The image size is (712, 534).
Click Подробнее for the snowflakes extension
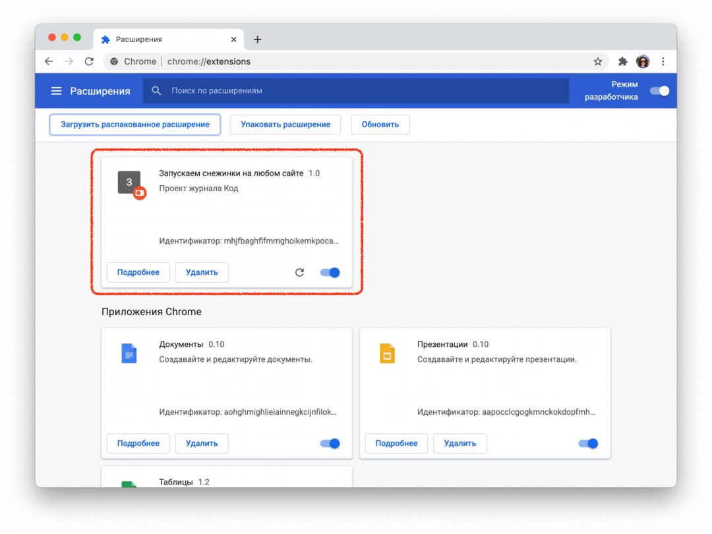pyautogui.click(x=138, y=272)
